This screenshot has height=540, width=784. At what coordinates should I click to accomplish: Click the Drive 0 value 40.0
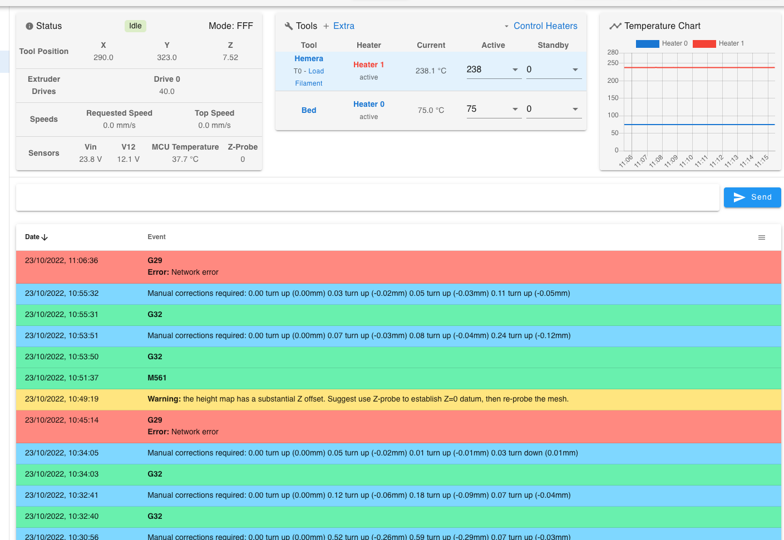(x=167, y=92)
